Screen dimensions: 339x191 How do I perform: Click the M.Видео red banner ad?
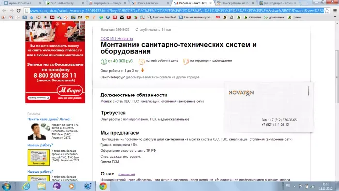55,62
